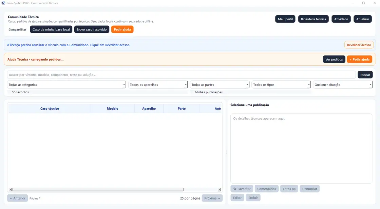Click the Modelo column header
Screen dimensions: 380x209
(113, 109)
